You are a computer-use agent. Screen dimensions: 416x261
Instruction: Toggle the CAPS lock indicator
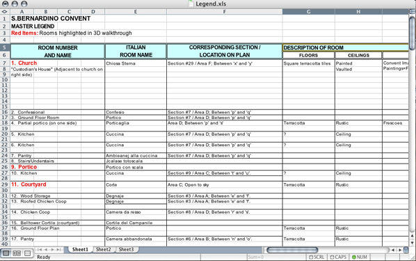[x=338, y=257]
